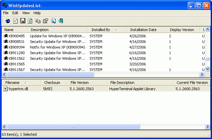The height and width of the screenshot is (139, 212).
Task: Select the KB911562 update row name
Action: (x=17, y=58)
